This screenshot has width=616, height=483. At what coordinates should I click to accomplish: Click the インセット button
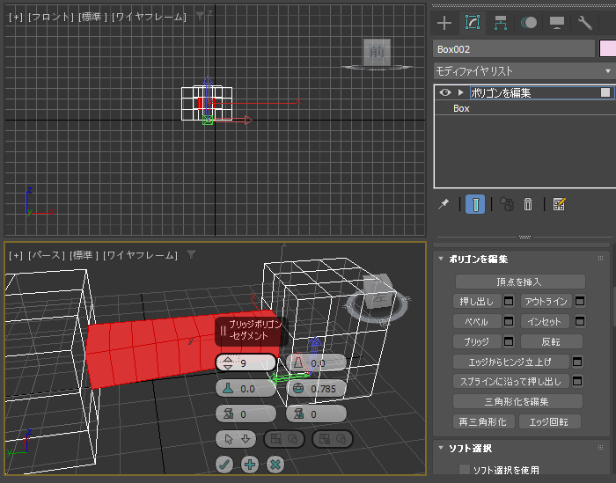click(546, 322)
